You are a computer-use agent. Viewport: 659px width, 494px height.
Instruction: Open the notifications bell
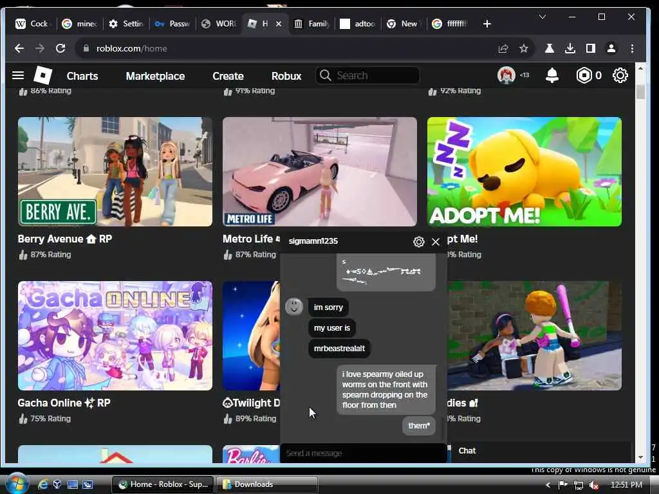coord(552,76)
